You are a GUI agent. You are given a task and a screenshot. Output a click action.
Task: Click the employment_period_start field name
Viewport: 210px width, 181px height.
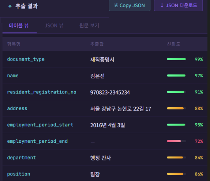tap(40, 125)
